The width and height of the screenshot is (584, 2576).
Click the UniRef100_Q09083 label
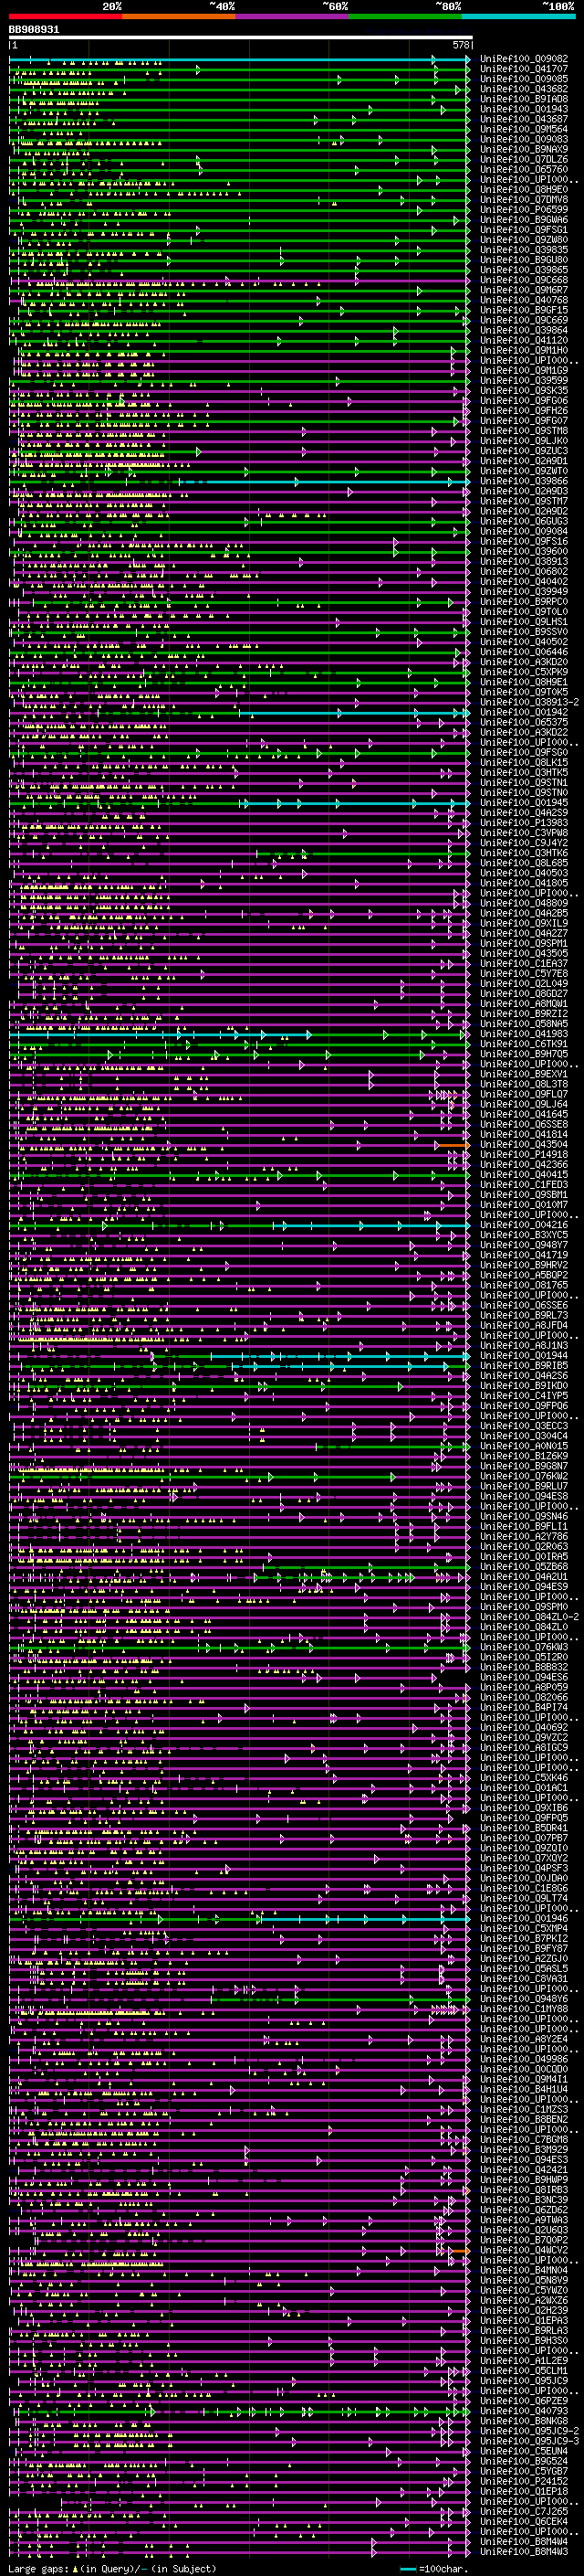pos(524,139)
